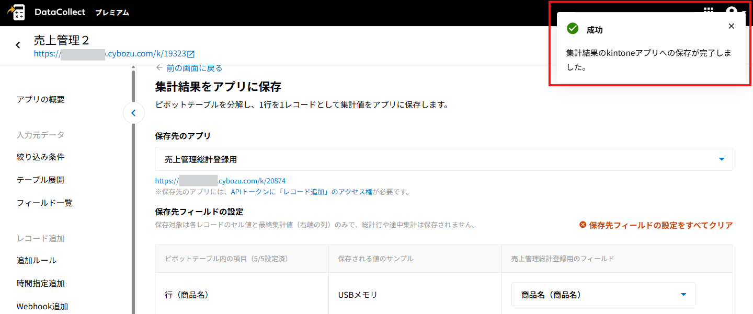Go back using arrow beside 売上管理２
Screen dimensions: 753x314
(18, 45)
